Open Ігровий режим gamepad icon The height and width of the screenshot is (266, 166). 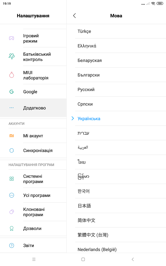pyautogui.click(x=12, y=38)
